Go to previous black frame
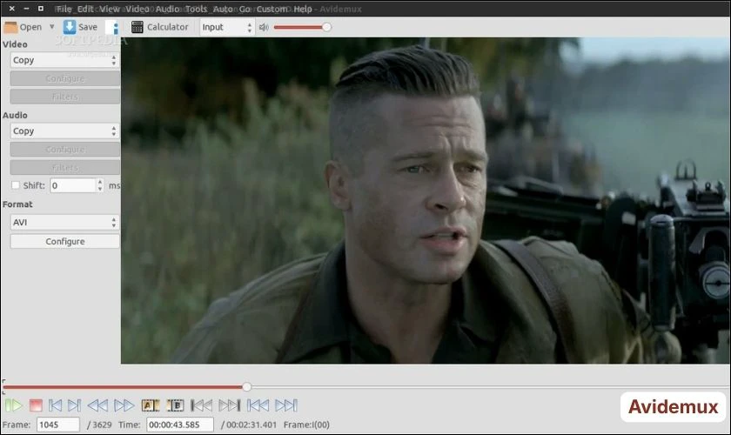This screenshot has height=435, width=731. click(201, 405)
